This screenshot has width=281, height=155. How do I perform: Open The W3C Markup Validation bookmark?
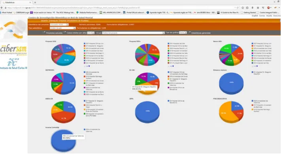pos(64,13)
